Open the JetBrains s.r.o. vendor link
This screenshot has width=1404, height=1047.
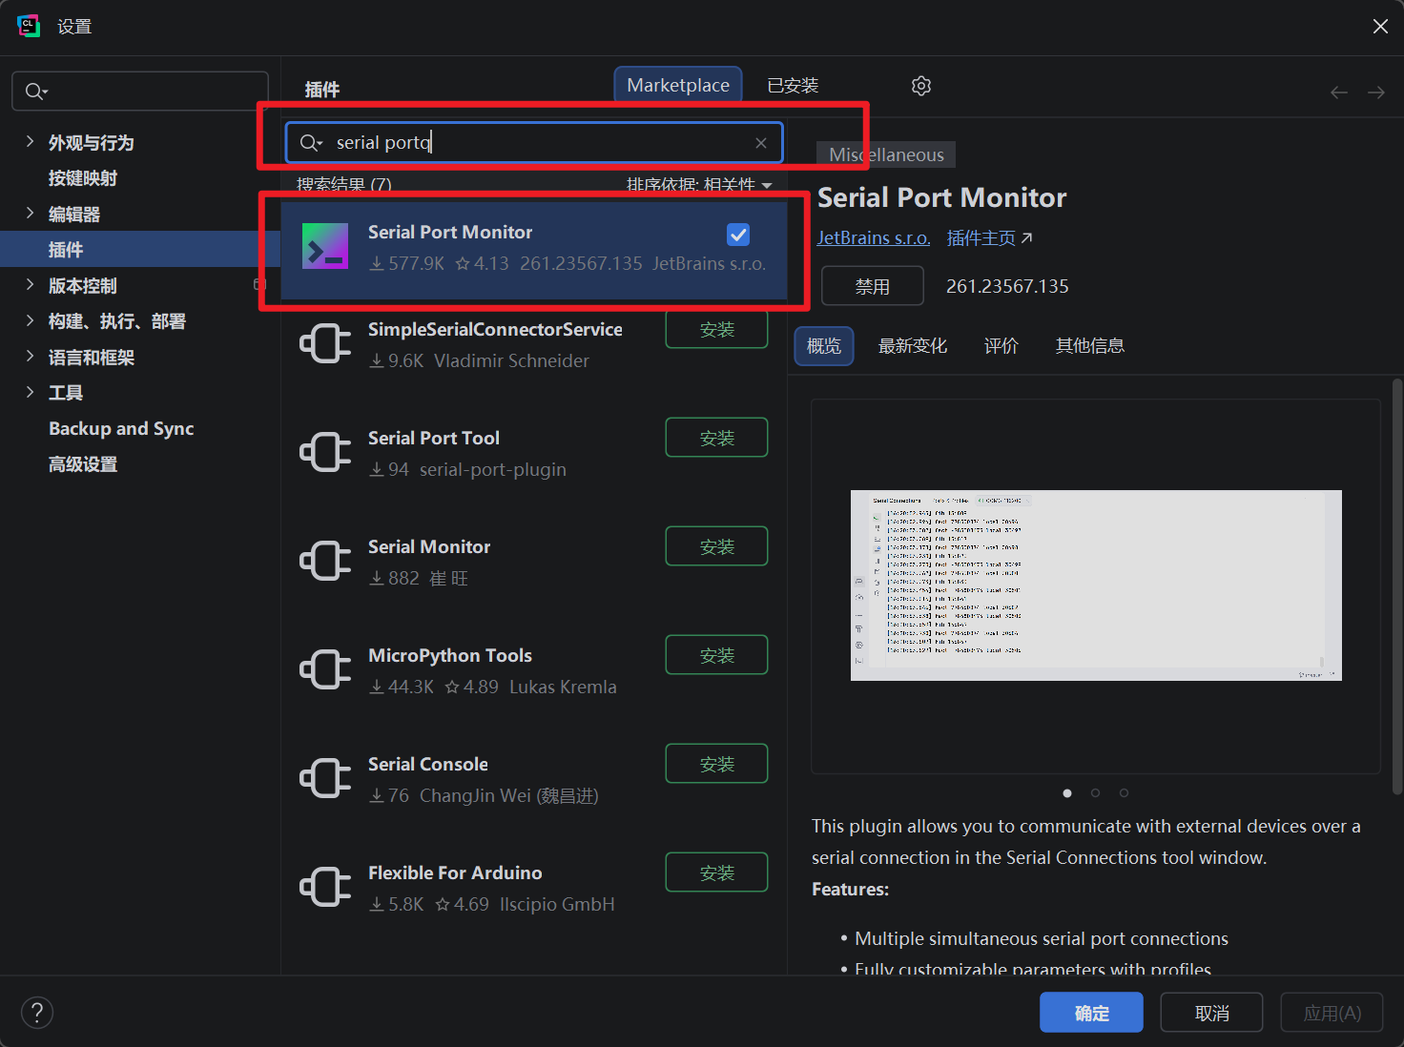coord(874,238)
